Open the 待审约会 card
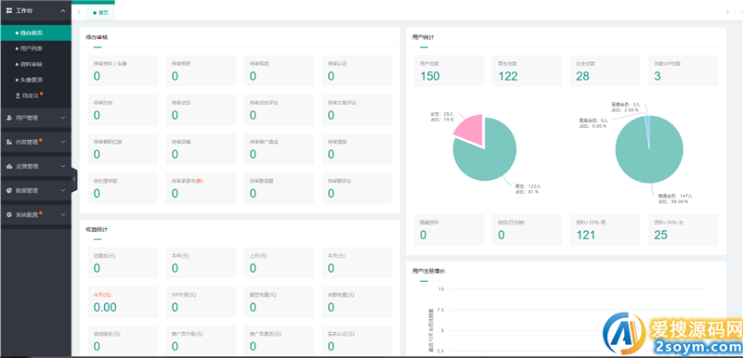Screen dimensions: 743x358 pyautogui.click(x=123, y=109)
